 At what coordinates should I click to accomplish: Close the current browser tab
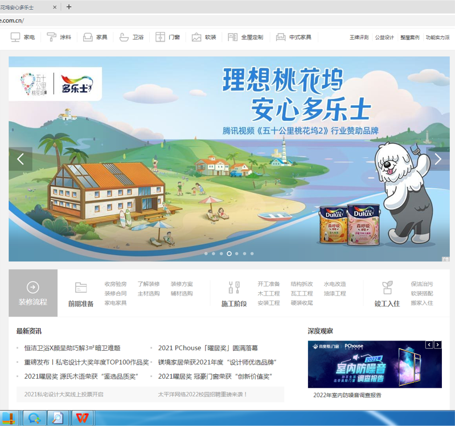tap(55, 7)
